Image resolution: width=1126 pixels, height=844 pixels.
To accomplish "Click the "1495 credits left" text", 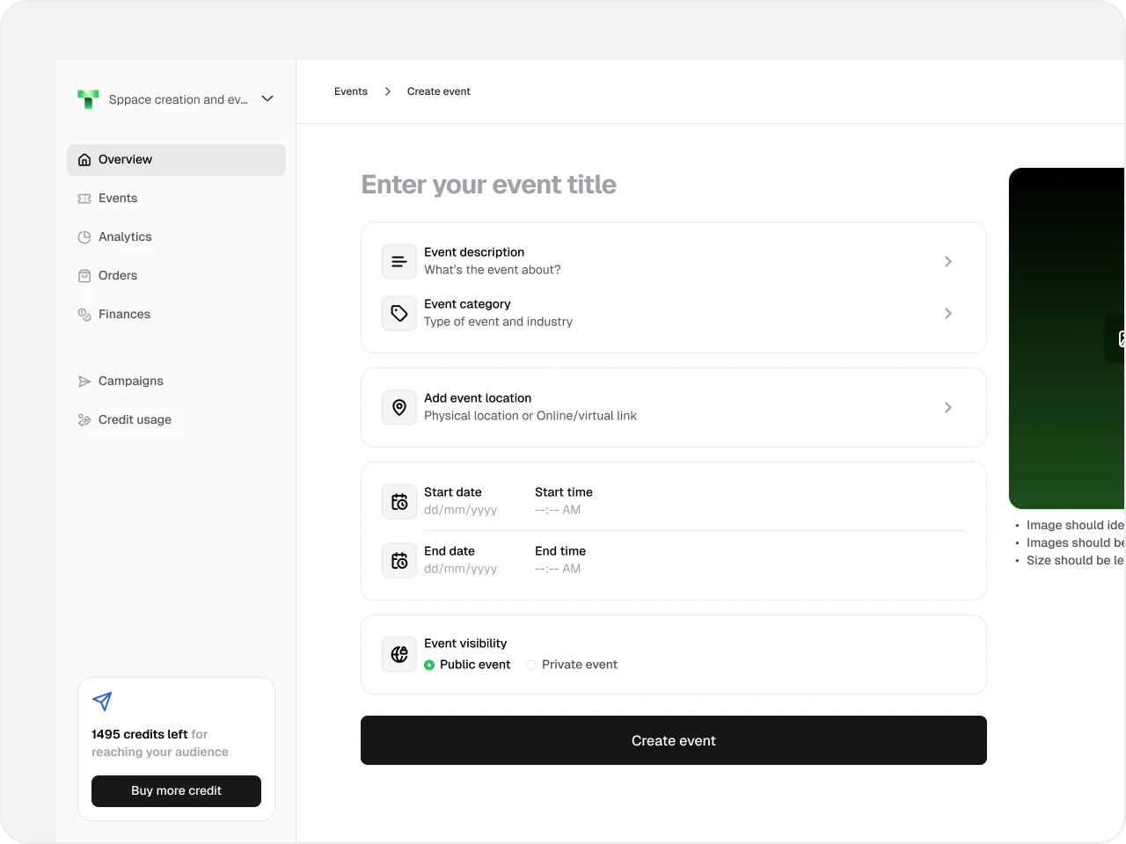I will 140,734.
